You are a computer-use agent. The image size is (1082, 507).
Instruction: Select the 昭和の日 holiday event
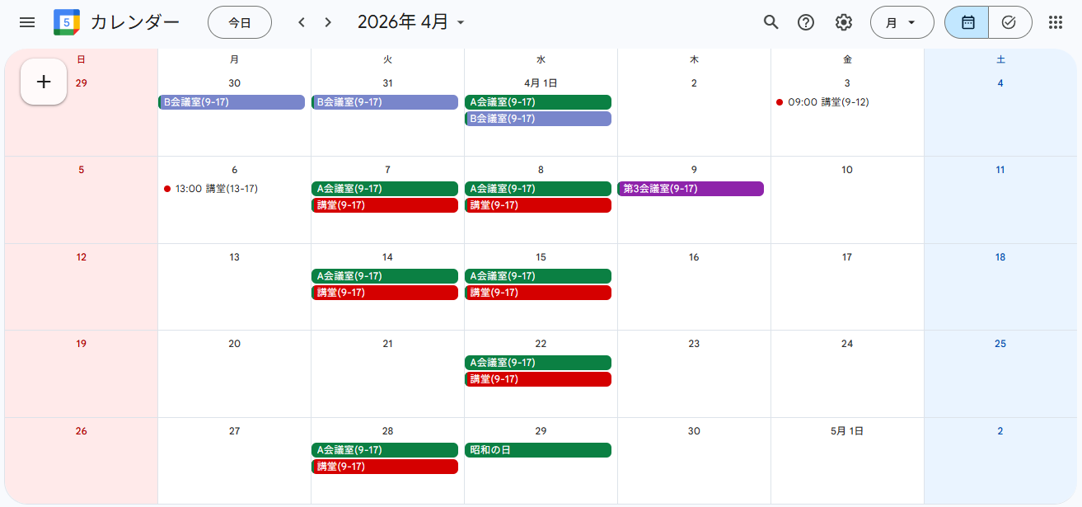(x=538, y=450)
